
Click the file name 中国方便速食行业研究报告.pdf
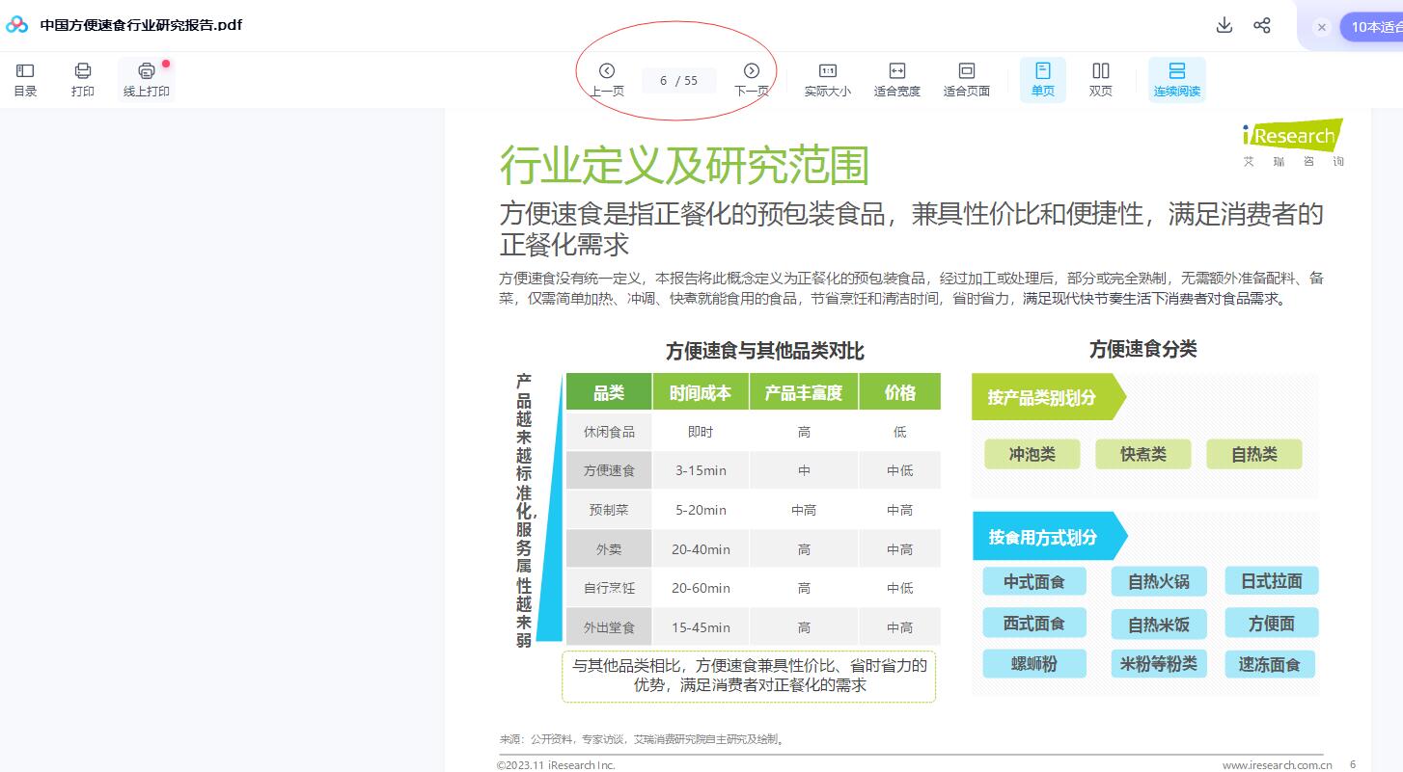[141, 25]
